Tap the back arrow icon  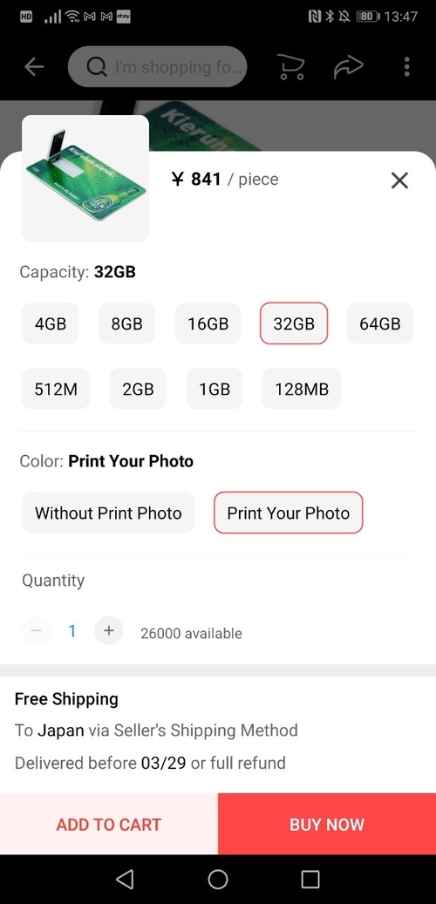(x=34, y=67)
